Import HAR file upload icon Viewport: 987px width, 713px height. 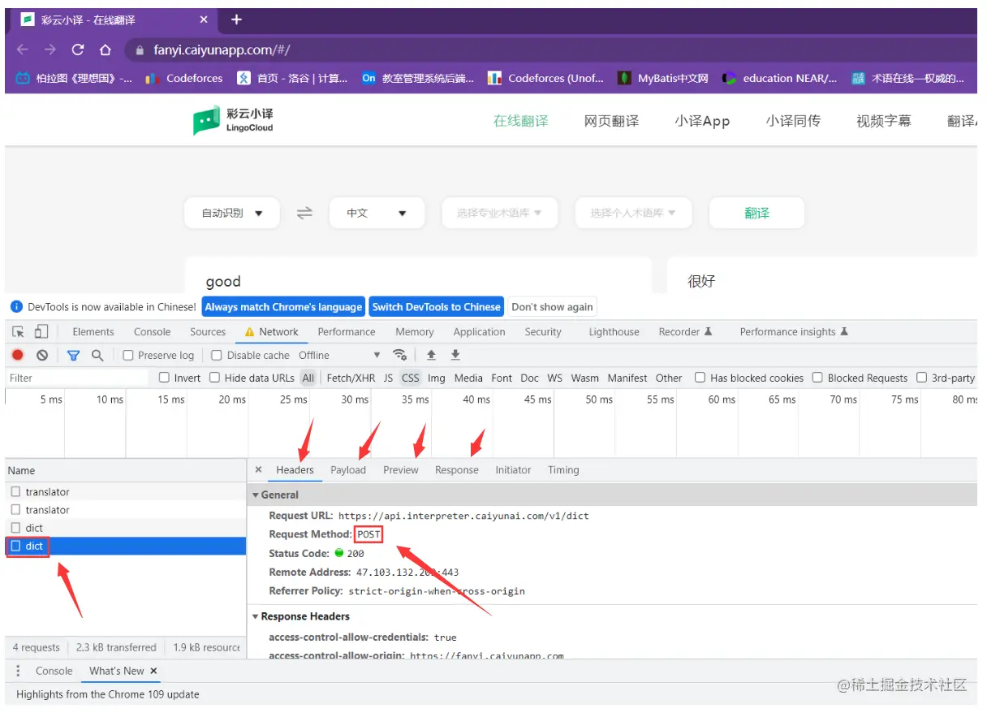point(431,355)
